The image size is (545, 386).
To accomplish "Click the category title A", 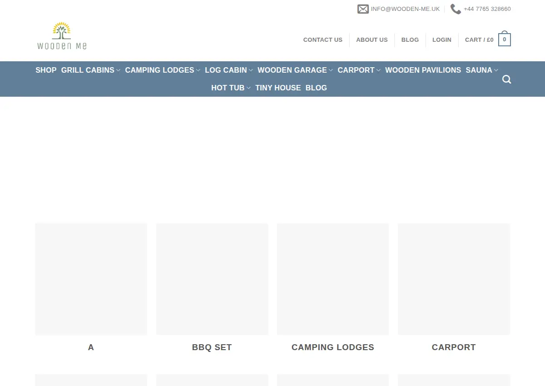I will tap(91, 347).
